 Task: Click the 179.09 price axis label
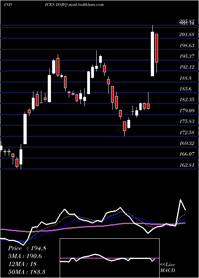[x=187, y=111]
